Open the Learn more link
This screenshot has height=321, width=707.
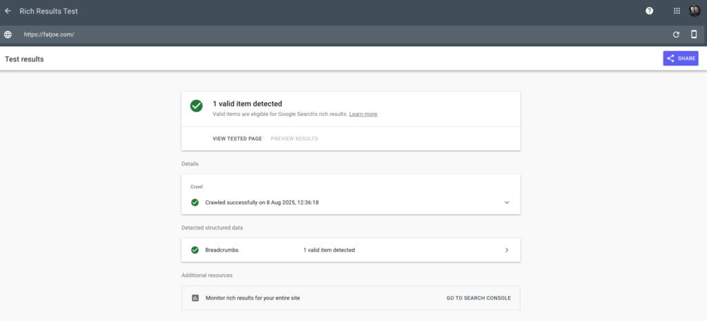tap(363, 114)
